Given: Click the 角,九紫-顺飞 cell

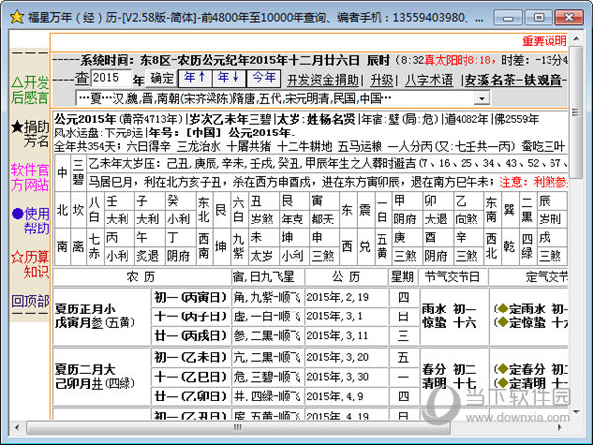Looking at the screenshot, I should (x=268, y=298).
